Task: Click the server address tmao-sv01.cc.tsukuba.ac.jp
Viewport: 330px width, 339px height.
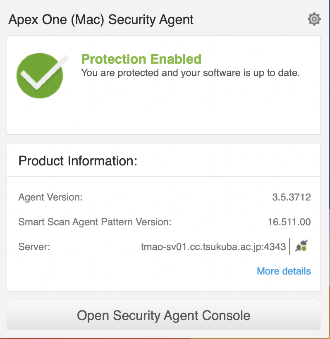Action: point(214,247)
